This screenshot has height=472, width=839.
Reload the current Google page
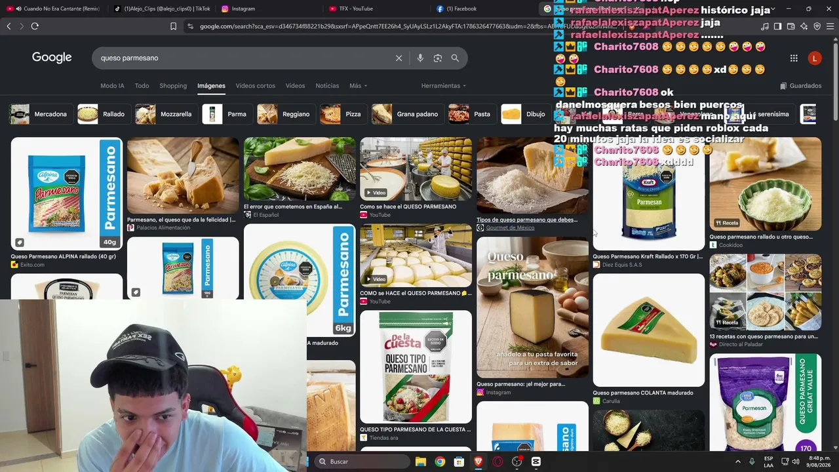point(35,26)
